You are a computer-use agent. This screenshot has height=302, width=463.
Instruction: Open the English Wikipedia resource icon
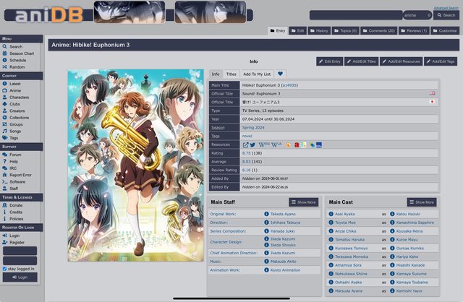(x=264, y=144)
